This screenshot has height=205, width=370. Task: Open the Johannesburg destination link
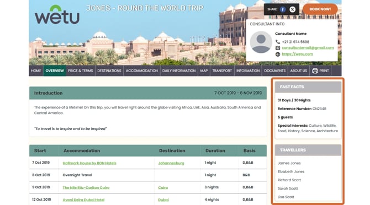[171, 163]
